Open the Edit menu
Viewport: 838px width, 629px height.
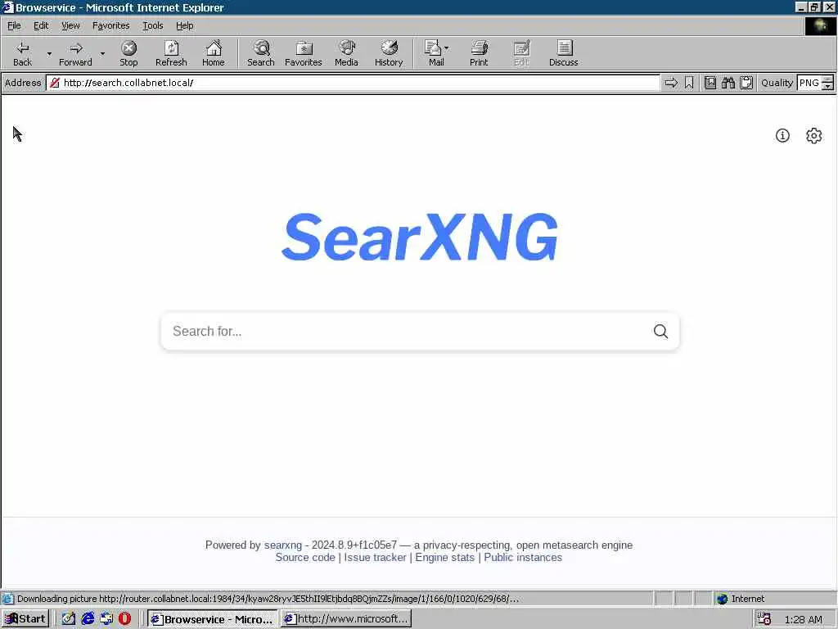pyautogui.click(x=41, y=25)
